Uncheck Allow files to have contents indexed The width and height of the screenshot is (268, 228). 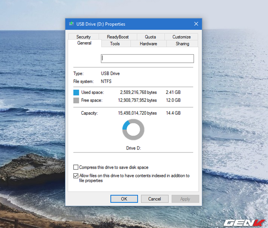[x=76, y=176]
